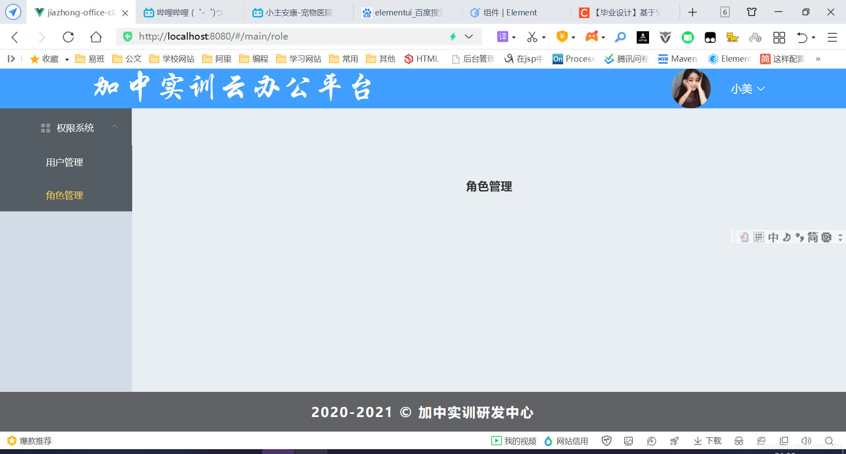
Task: Reload the page with the refresh icon
Action: pos(68,37)
